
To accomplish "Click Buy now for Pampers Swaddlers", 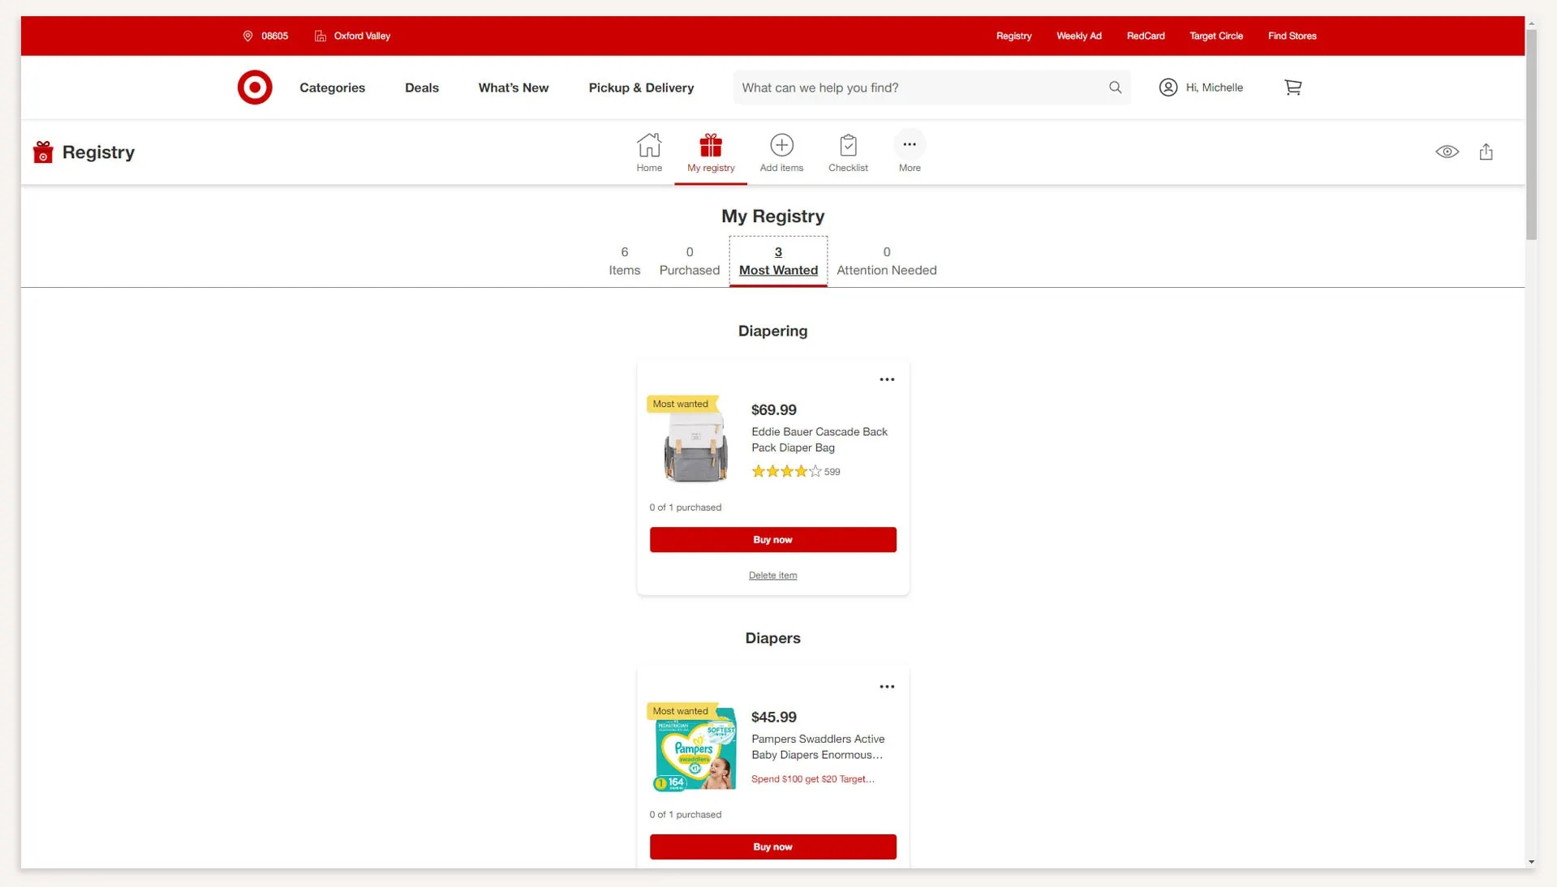I will coord(772,847).
